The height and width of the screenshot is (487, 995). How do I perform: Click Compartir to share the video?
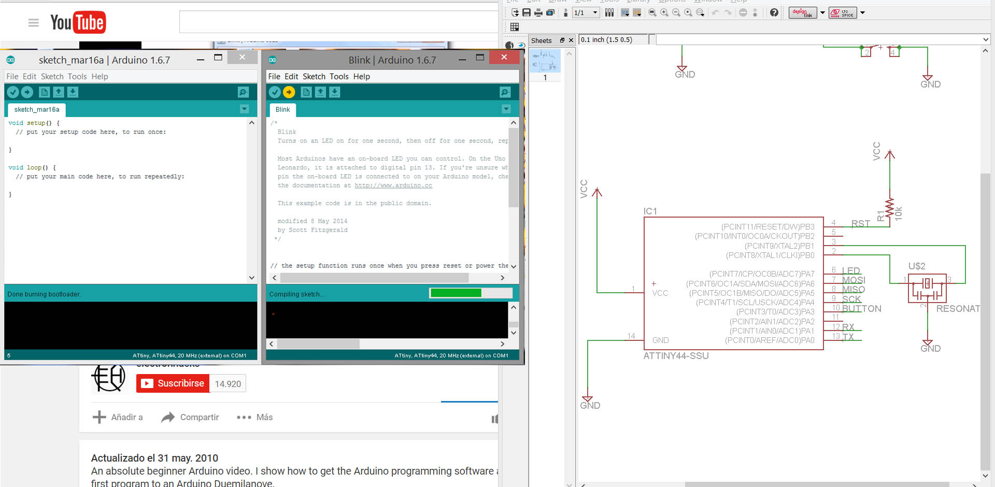point(190,417)
